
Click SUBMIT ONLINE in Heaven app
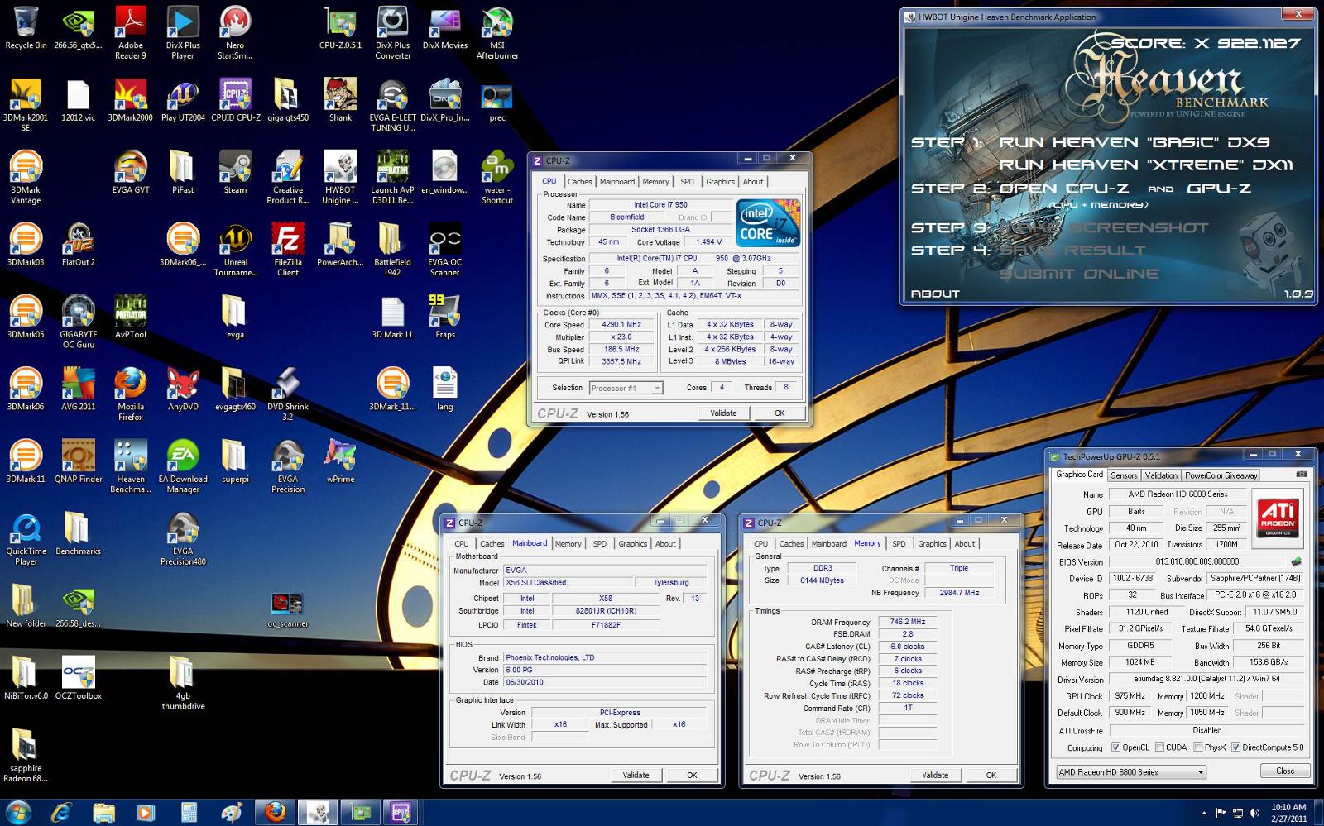pyautogui.click(x=1079, y=274)
